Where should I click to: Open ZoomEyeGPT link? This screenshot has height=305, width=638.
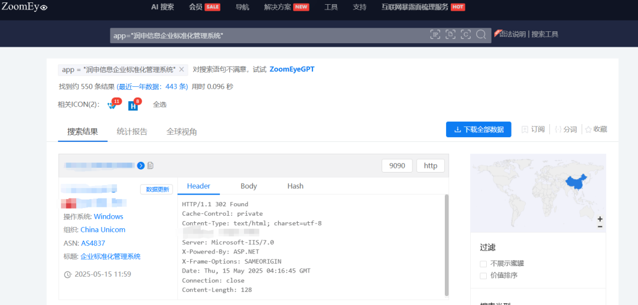coord(292,69)
